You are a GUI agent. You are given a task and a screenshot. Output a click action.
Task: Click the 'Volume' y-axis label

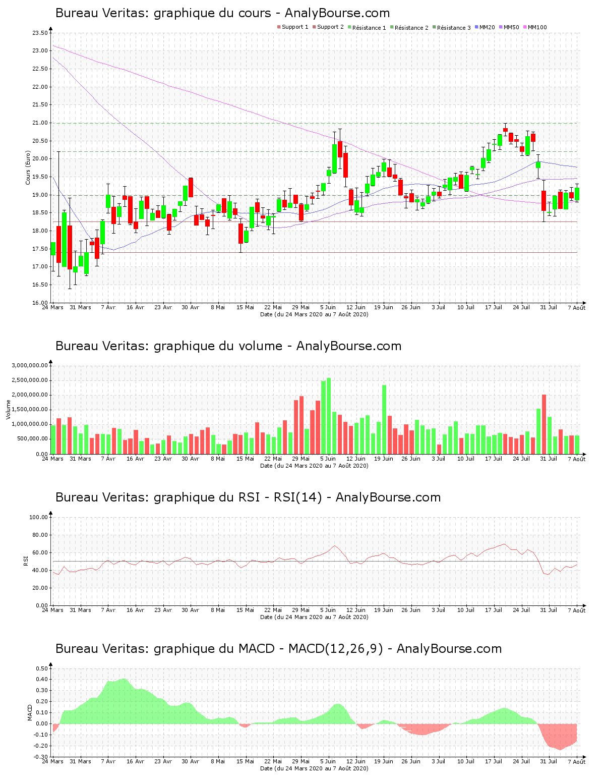pyautogui.click(x=8, y=409)
